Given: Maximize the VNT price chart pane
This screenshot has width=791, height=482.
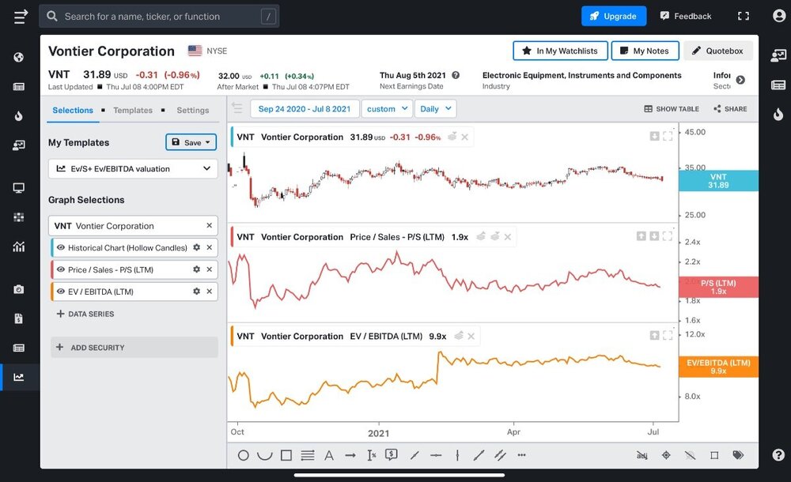Looking at the screenshot, I should point(668,136).
